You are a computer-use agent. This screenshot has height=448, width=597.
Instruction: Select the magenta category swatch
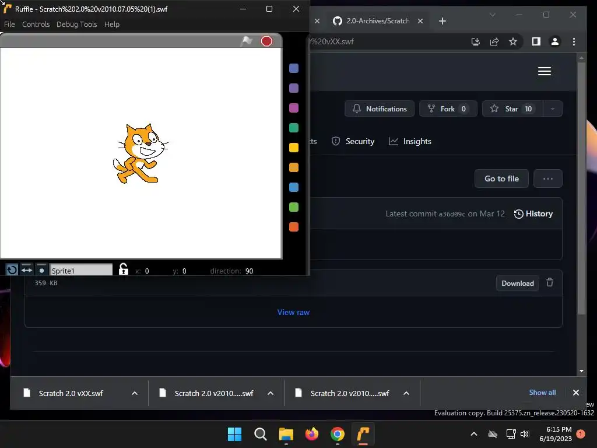294,108
